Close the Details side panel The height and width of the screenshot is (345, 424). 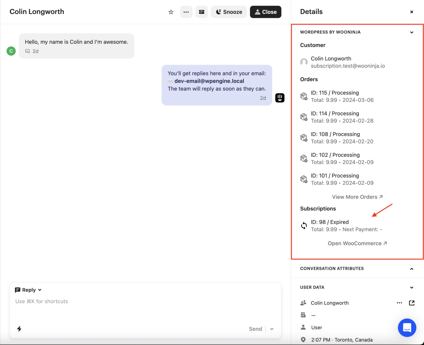[x=412, y=12]
